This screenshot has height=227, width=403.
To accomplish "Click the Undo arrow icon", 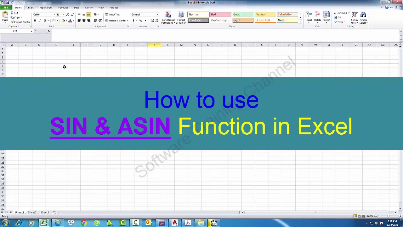I will click(12, 2).
